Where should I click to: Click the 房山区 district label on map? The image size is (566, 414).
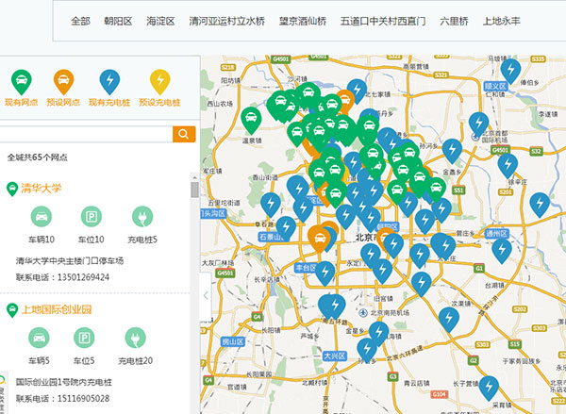pyautogui.click(x=232, y=341)
